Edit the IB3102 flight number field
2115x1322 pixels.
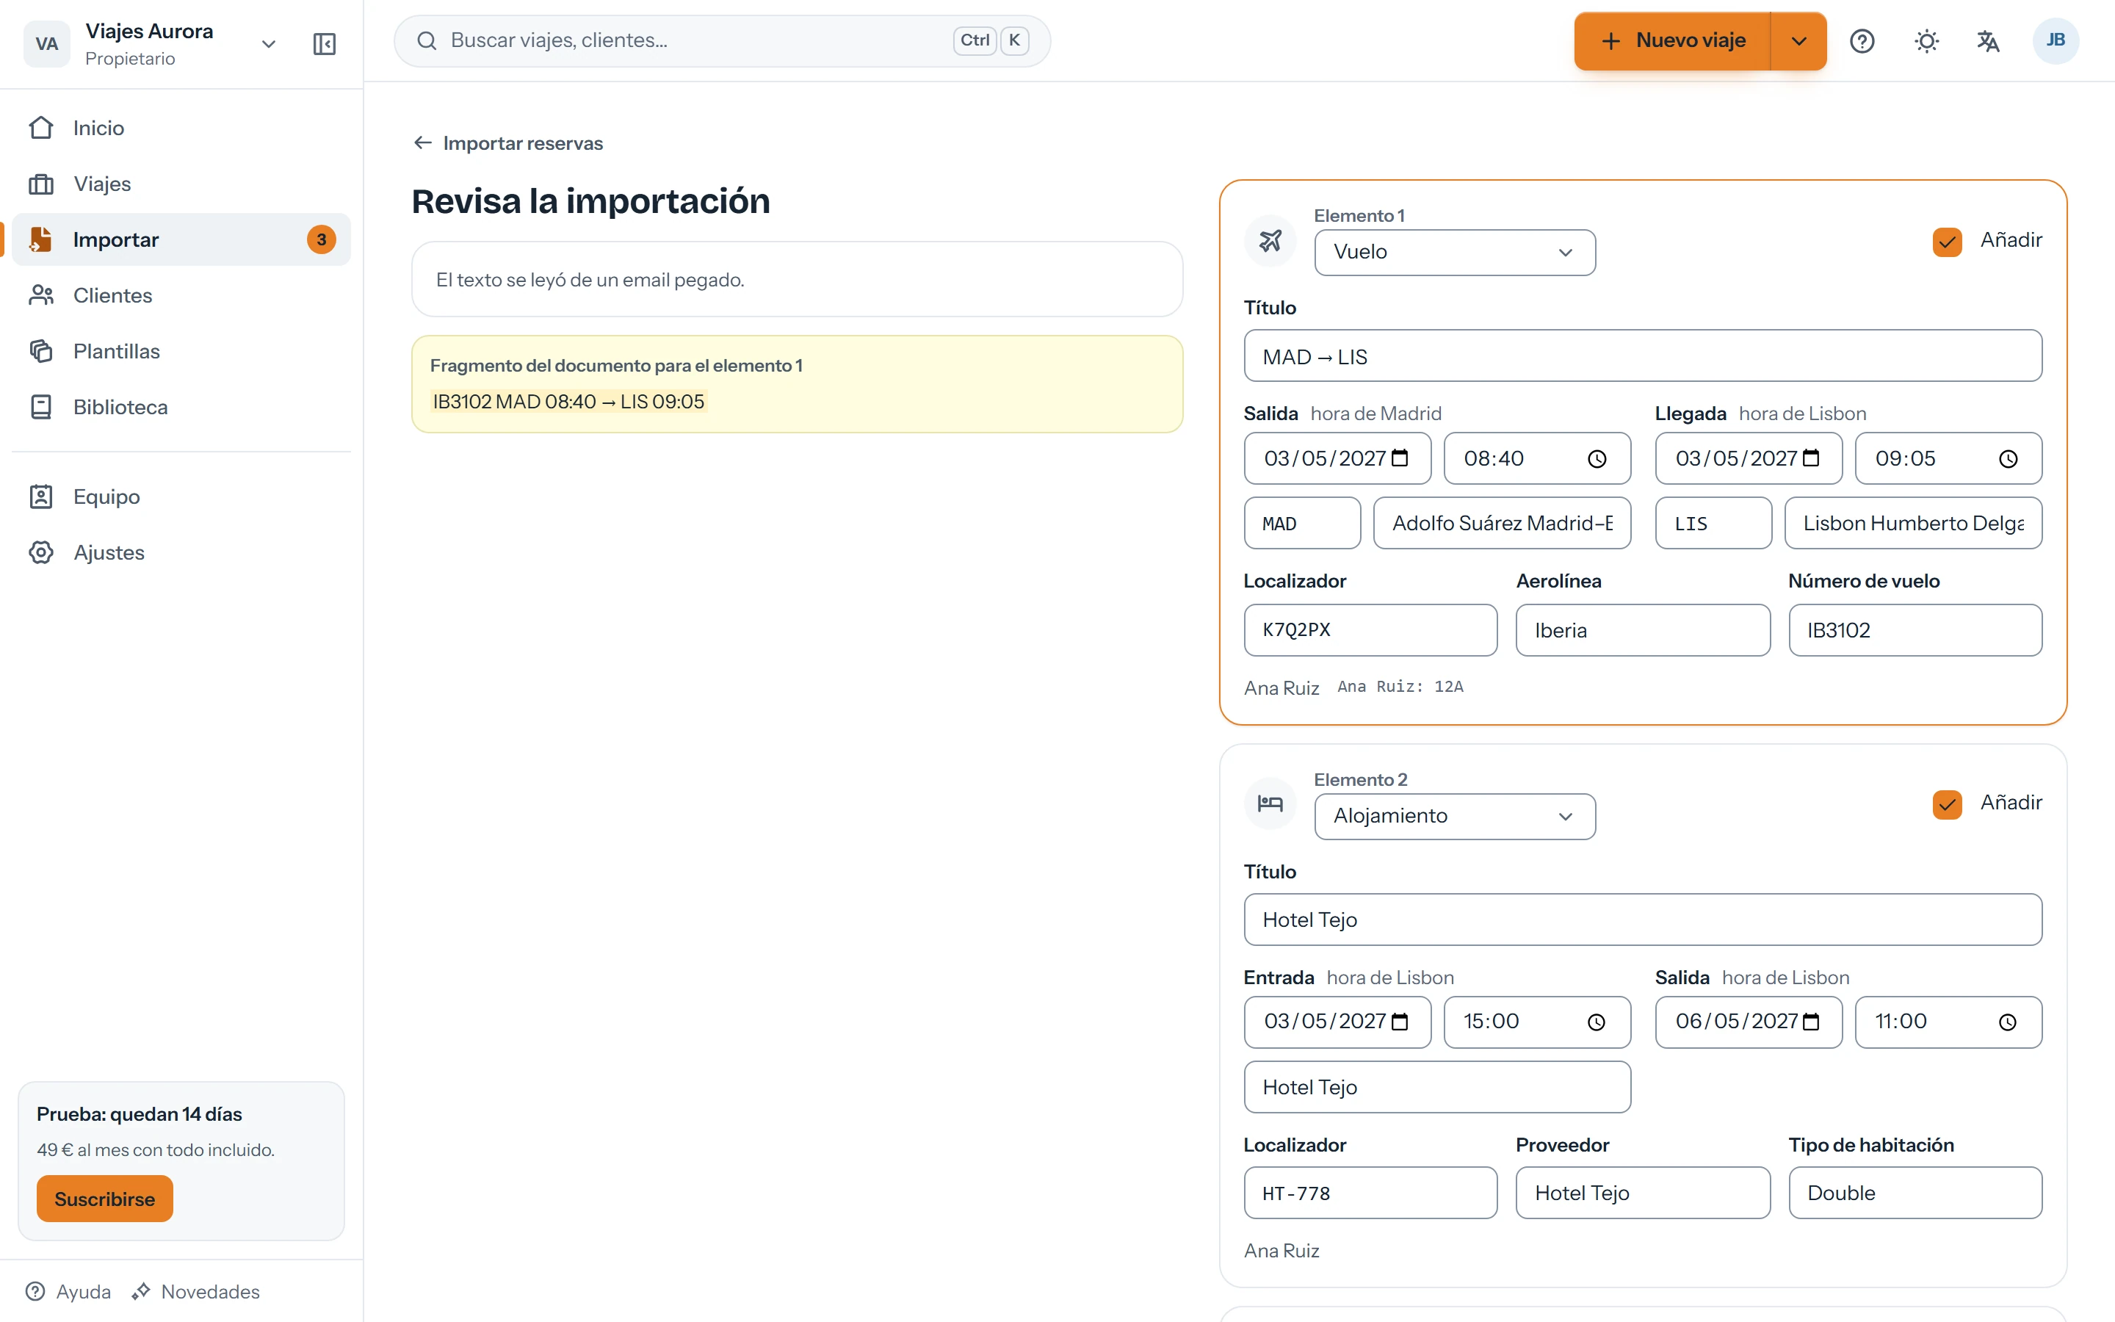[x=1915, y=630]
